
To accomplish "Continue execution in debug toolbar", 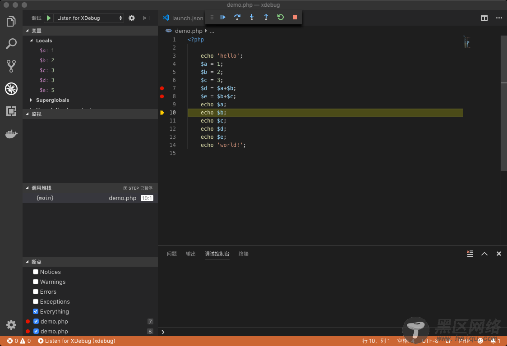I will [223, 17].
